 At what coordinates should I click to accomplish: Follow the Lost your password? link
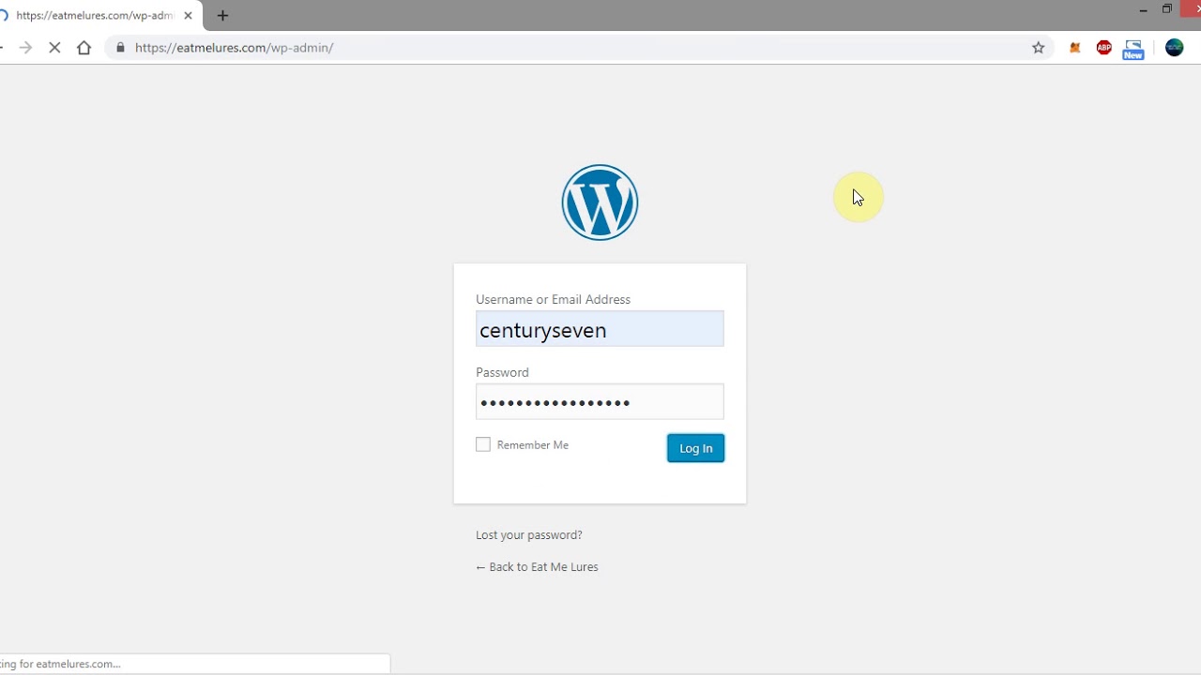[529, 535]
